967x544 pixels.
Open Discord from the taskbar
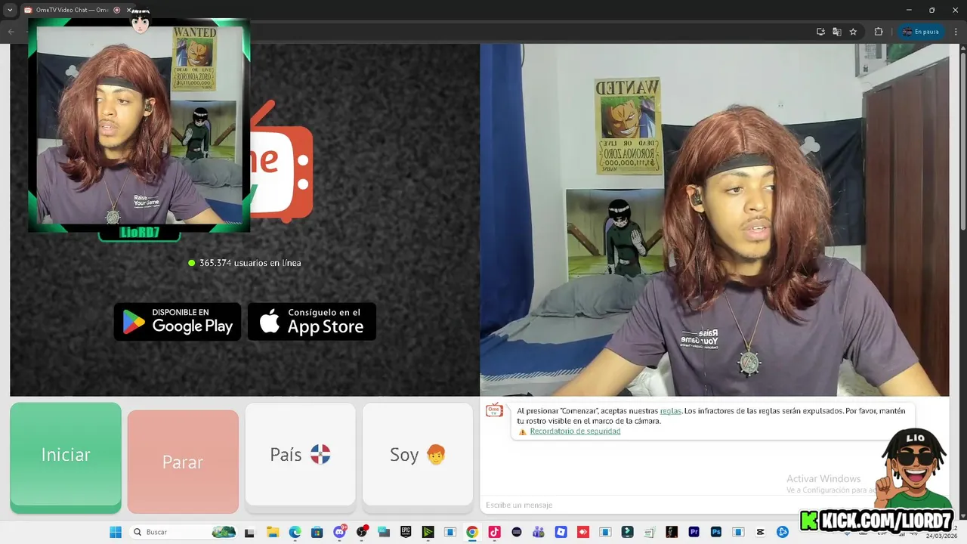339,532
